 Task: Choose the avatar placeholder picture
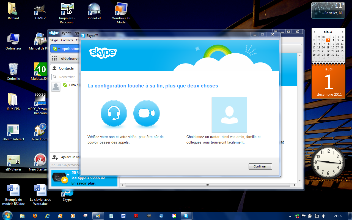[229, 115]
